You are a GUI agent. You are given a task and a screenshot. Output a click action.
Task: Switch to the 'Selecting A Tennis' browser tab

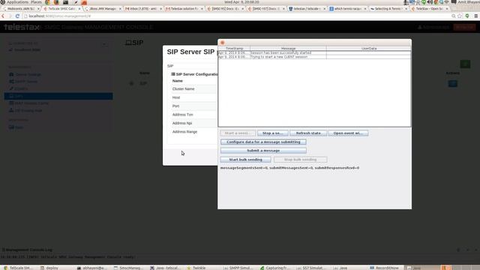388,8
